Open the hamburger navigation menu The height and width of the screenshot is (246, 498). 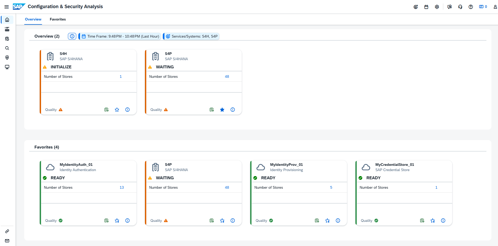coord(7,7)
